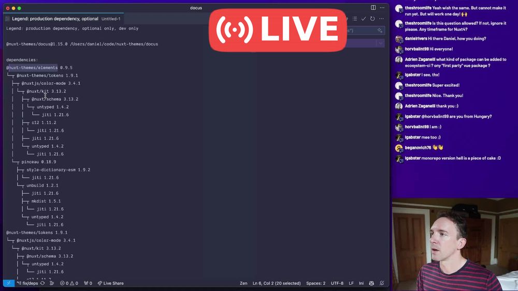
Task: Click beganovich76's avatar in chat
Action: [x=399, y=148]
